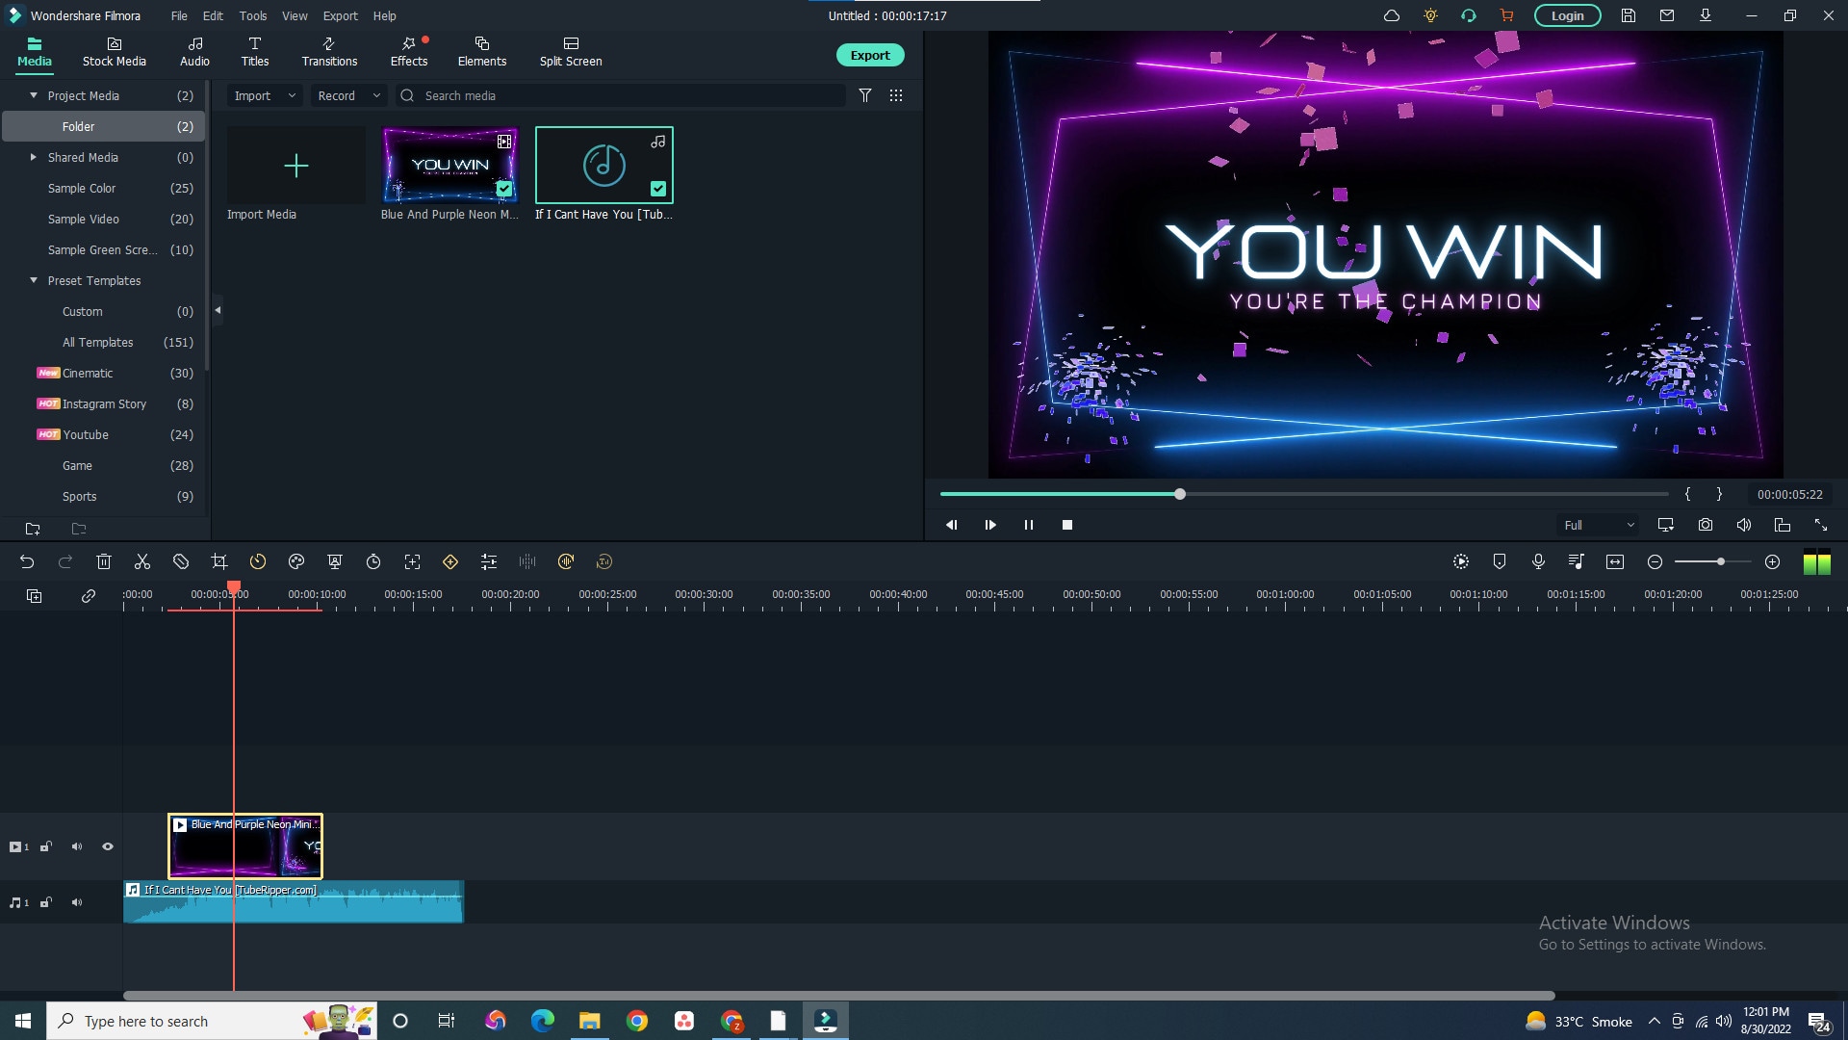This screenshot has height=1040, width=1848.
Task: Open the speed control tool
Action: (258, 561)
